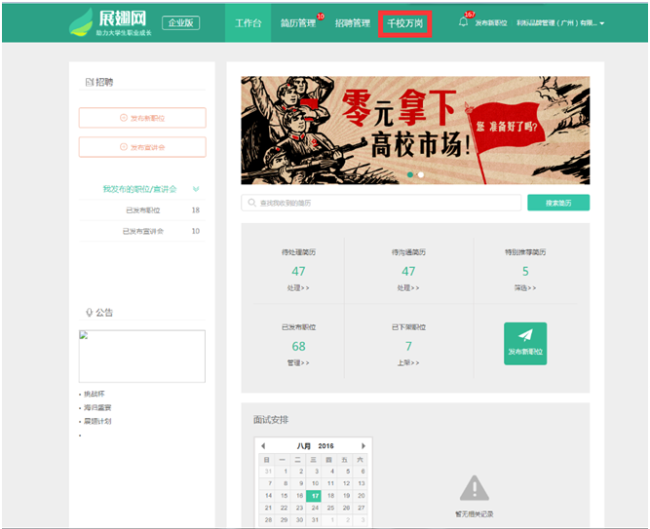Screen dimensions: 650x529
Task: Select day 17 in the calendar
Action: [x=314, y=496]
